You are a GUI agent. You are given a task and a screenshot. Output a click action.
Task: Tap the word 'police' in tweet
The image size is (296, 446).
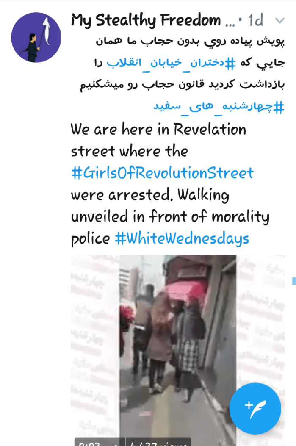point(91,239)
